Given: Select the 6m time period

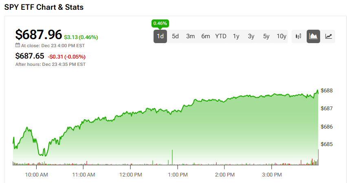Looking at the screenshot, I should [205, 36].
